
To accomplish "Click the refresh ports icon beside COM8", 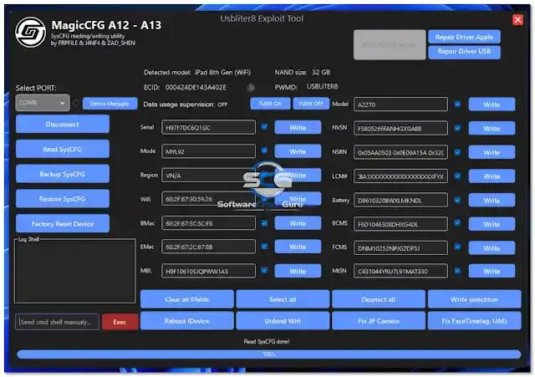I will click(76, 103).
